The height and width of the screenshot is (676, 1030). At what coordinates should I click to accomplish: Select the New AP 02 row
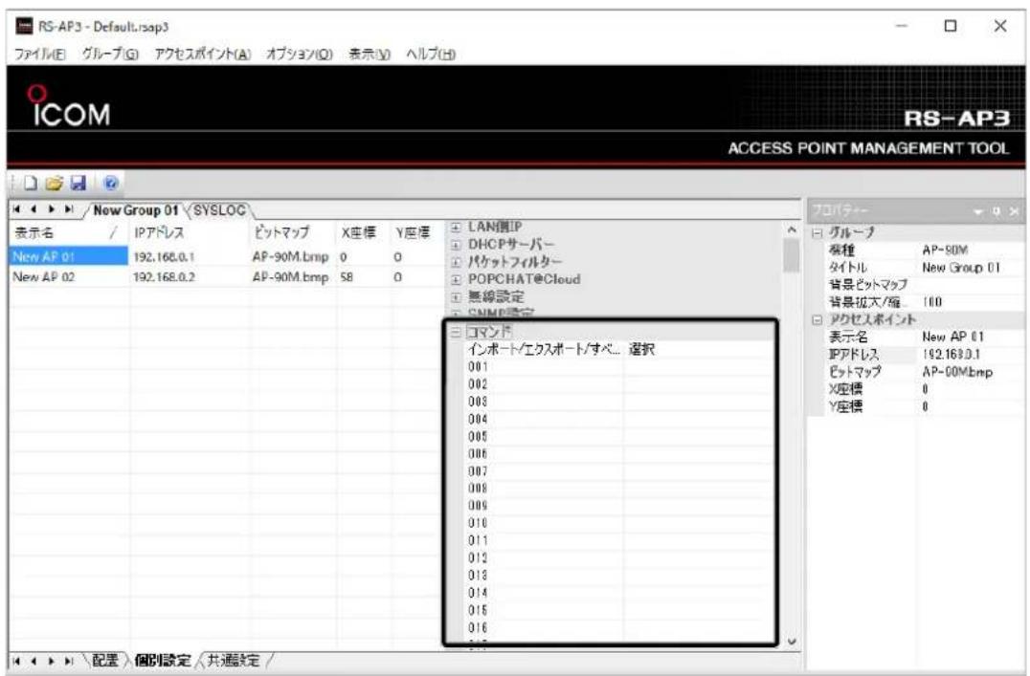click(x=223, y=277)
